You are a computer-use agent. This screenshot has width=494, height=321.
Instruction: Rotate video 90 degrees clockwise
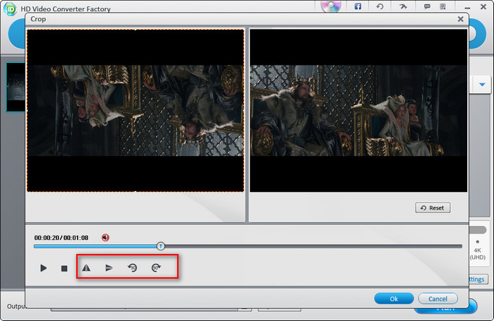(x=156, y=268)
